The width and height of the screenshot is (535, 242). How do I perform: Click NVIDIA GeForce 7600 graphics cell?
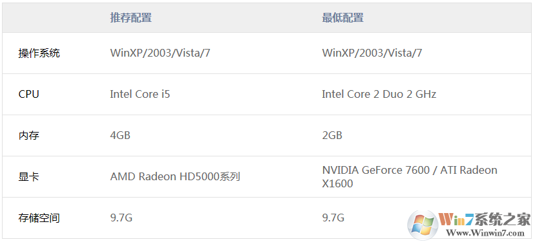pyautogui.click(x=410, y=177)
